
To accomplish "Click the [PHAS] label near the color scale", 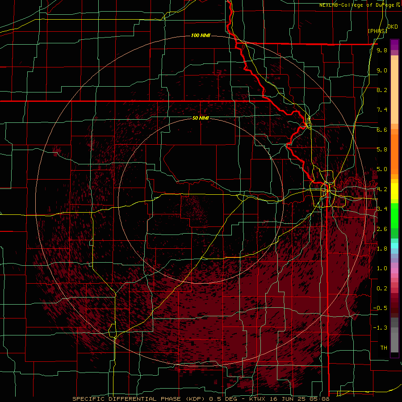I will [377, 31].
